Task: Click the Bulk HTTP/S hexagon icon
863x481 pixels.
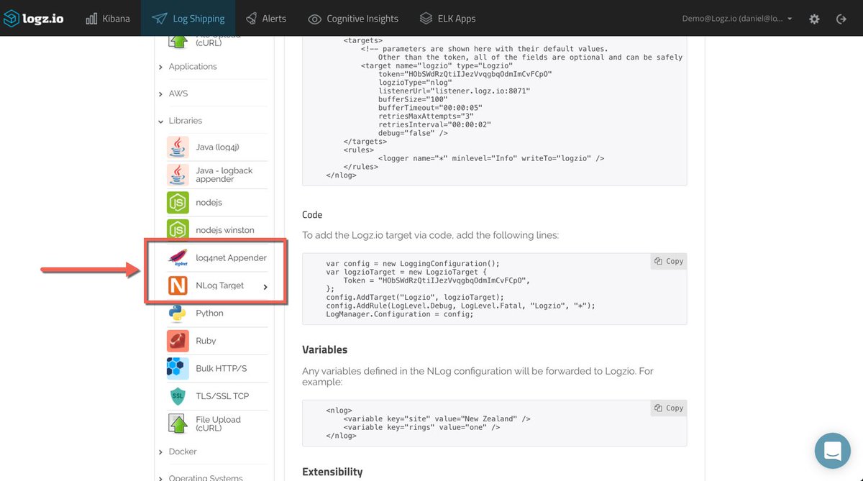Action: coord(178,368)
